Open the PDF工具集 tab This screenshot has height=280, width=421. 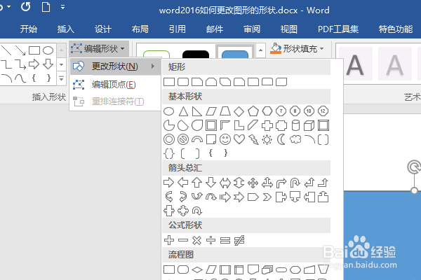click(338, 29)
